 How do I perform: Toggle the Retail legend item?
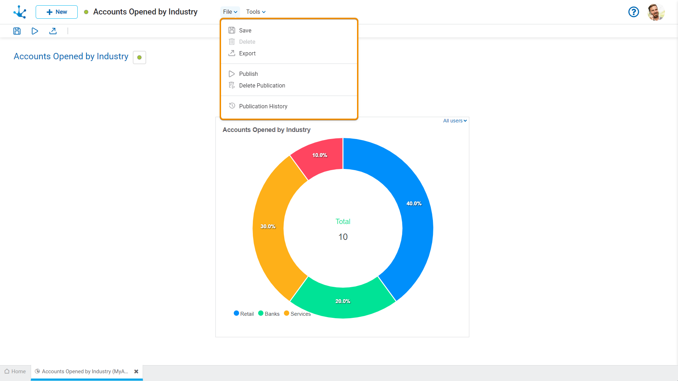[x=244, y=314]
